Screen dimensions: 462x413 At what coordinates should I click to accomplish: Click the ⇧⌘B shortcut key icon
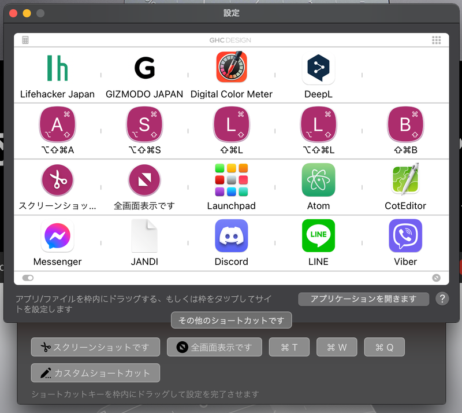pos(405,124)
